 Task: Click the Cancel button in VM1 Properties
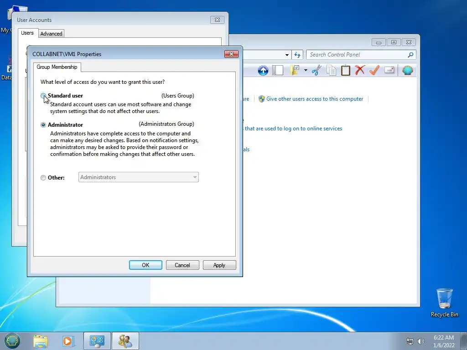182,265
